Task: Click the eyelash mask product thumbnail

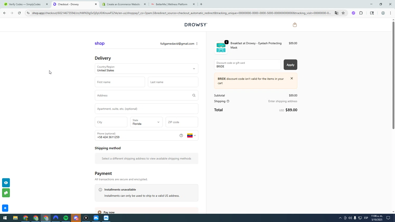Action: [221, 48]
